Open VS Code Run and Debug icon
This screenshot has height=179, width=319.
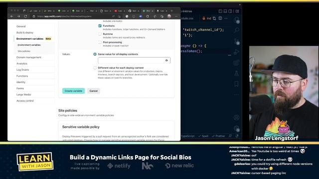236,52
